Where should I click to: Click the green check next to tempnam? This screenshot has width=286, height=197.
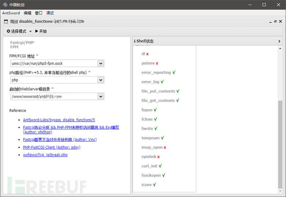pyautogui.click(x=162, y=138)
